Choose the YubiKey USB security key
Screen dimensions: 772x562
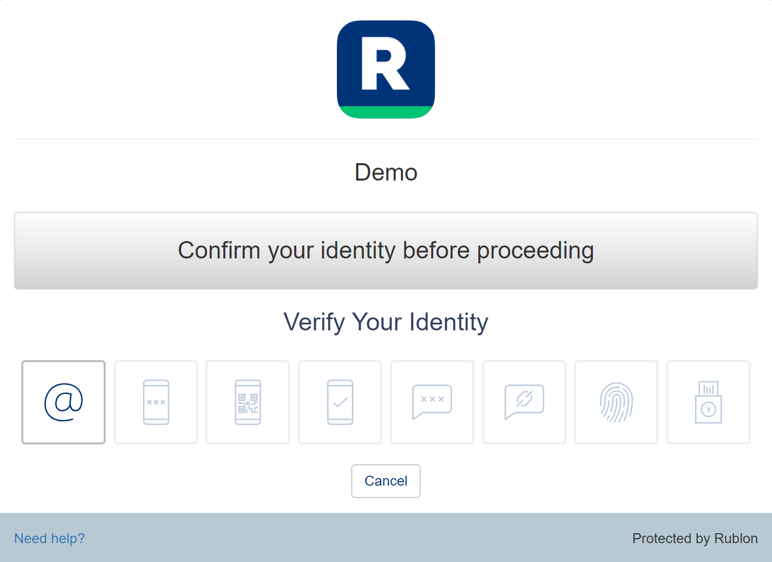pyautogui.click(x=708, y=402)
